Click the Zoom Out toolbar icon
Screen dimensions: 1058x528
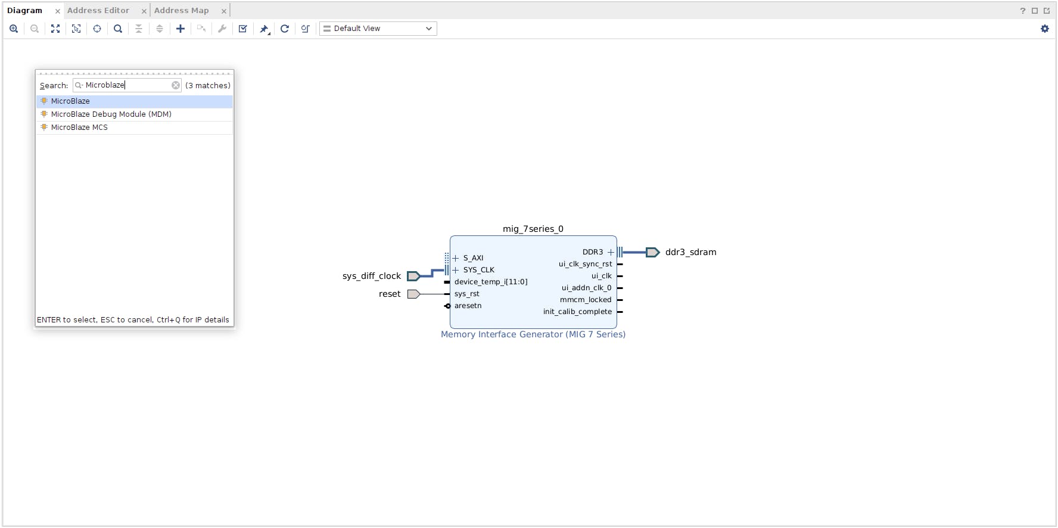coord(35,29)
